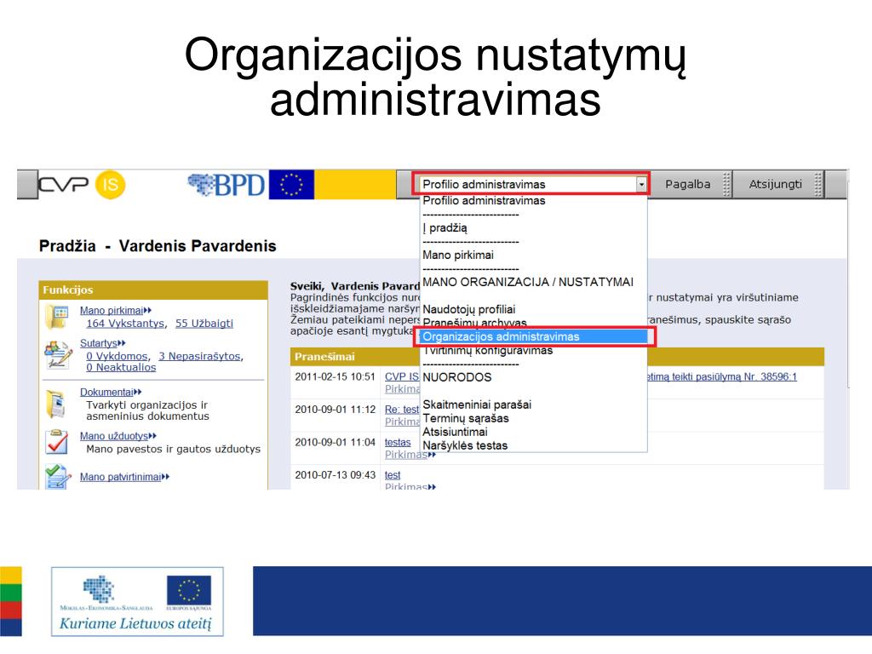This screenshot has height=654, width=872.
Task: Click the Dokumentai folder icon
Action: click(x=56, y=404)
